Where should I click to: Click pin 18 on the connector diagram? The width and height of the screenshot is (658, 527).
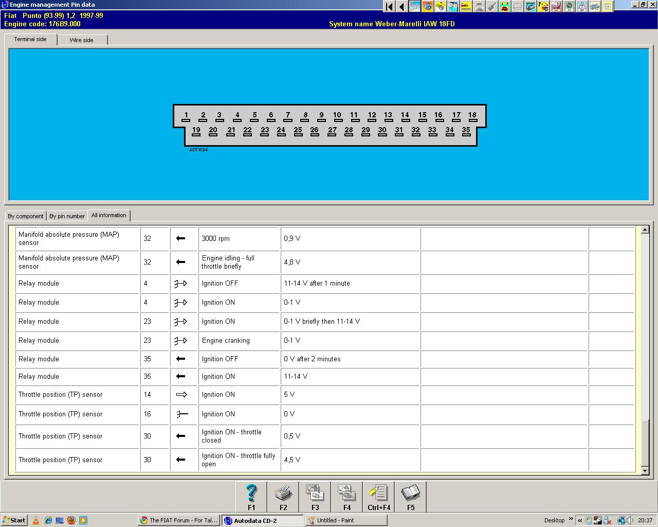coord(472,117)
